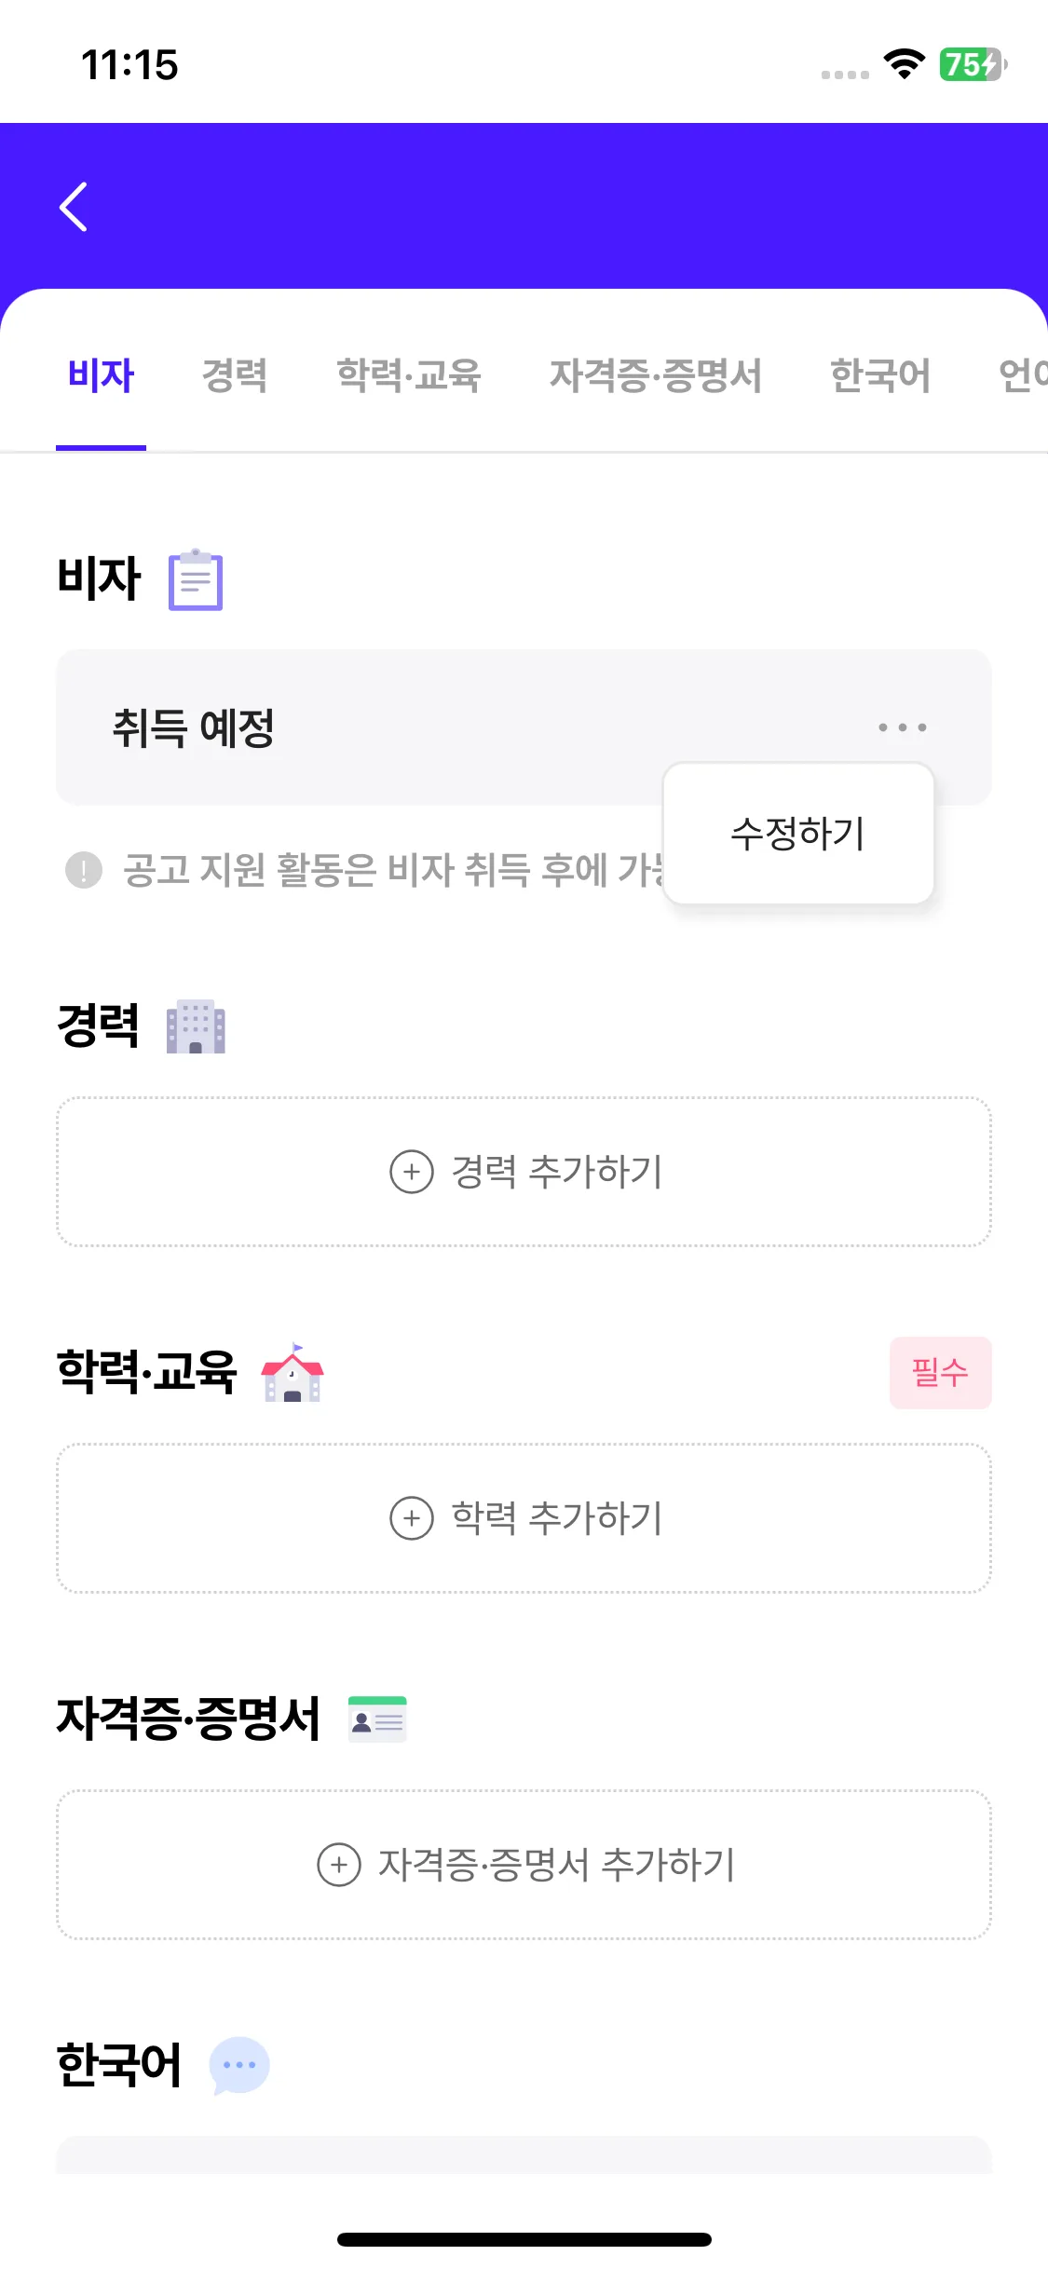The width and height of the screenshot is (1048, 2269).
Task: Go to the 한국어 tab
Action: click(879, 375)
